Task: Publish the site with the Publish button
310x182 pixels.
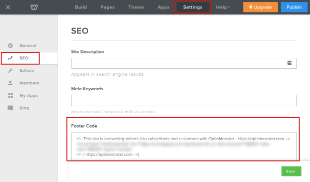Action: pyautogui.click(x=294, y=7)
